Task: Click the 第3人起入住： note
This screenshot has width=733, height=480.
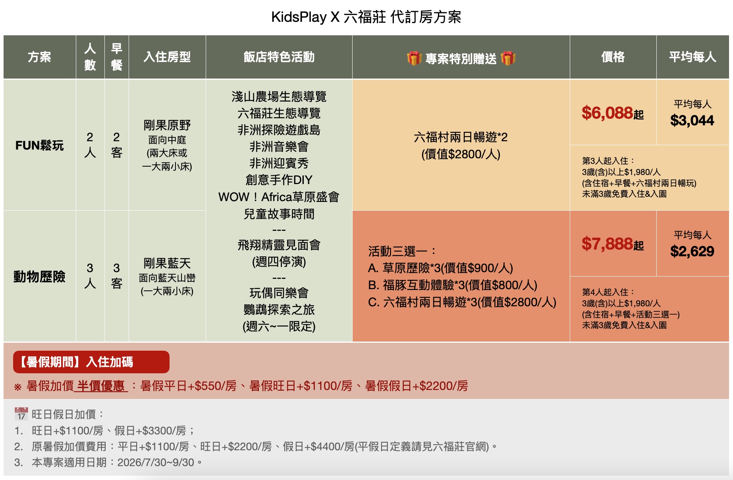Action: (609, 161)
